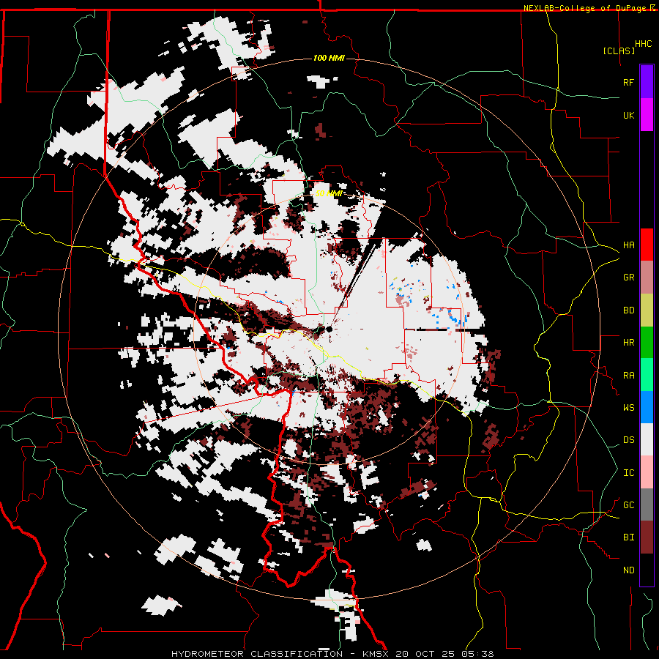This screenshot has width=659, height=659.
Task: Click the GR legend label
Action: (628, 278)
